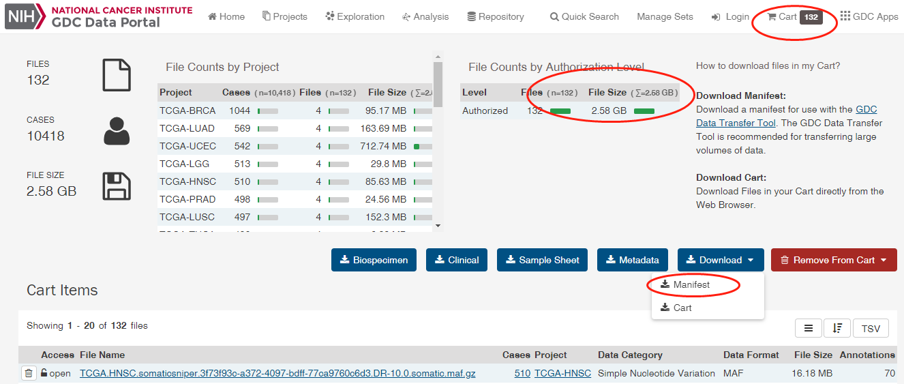Viewport: 904px width, 384px height.
Task: Open the sort table icon button
Action: [837, 328]
